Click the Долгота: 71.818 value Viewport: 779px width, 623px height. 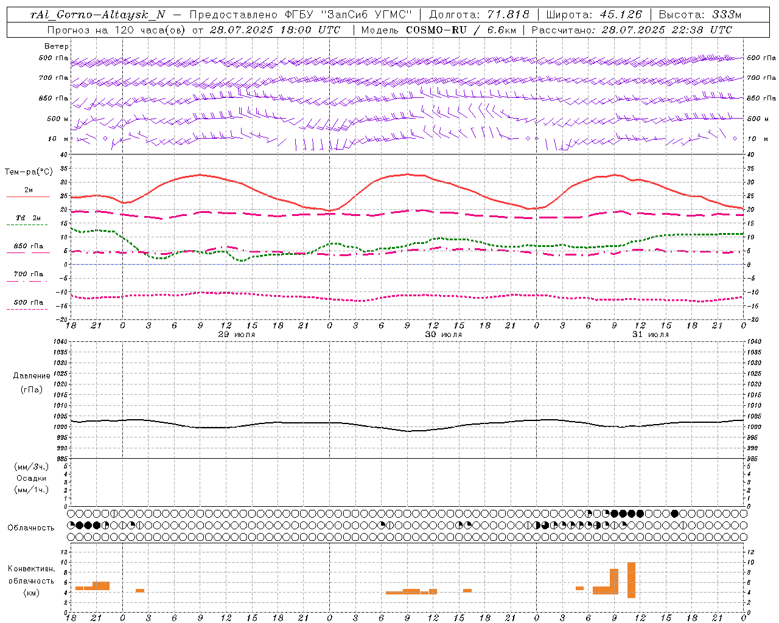pos(479,15)
